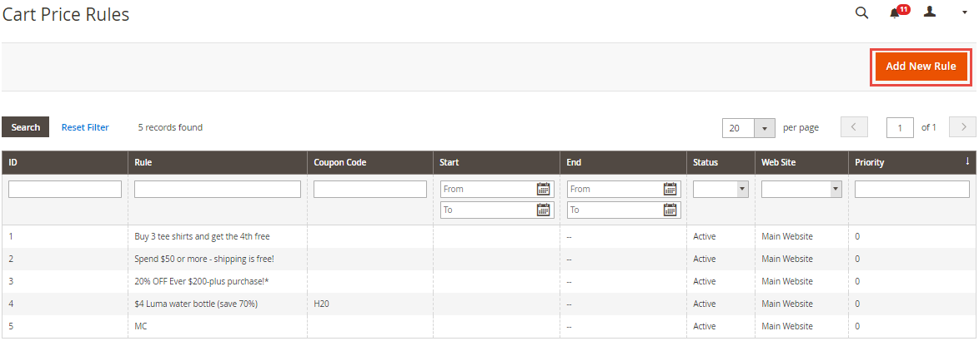Sort by the Priority column header
The height and width of the screenshot is (346, 979).
(870, 162)
